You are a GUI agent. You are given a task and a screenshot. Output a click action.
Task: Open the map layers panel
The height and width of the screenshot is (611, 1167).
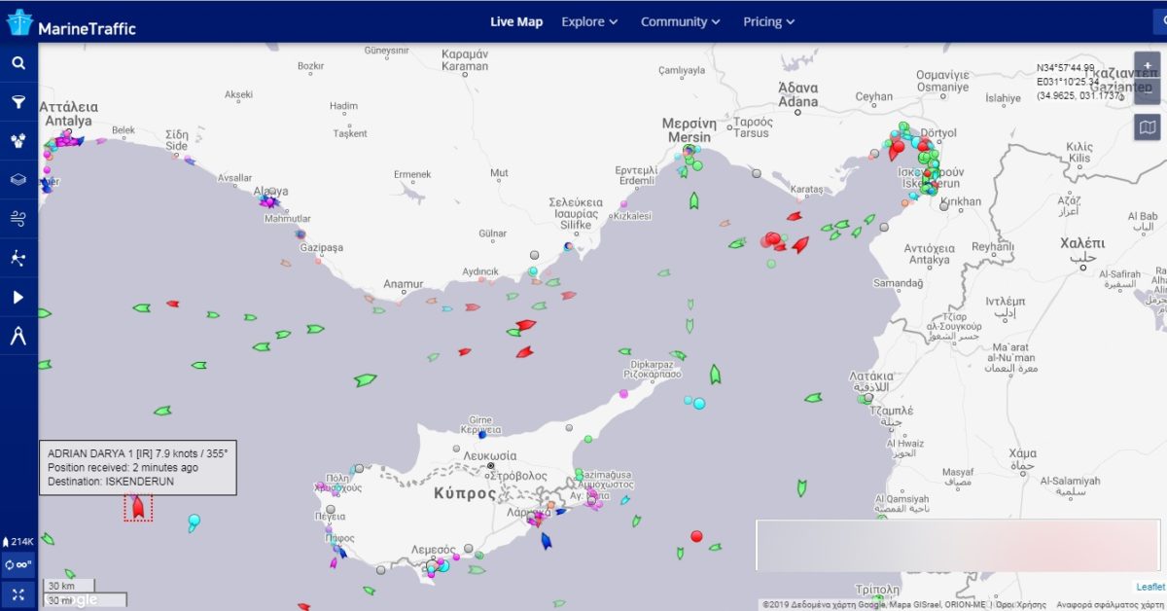[x=18, y=180]
